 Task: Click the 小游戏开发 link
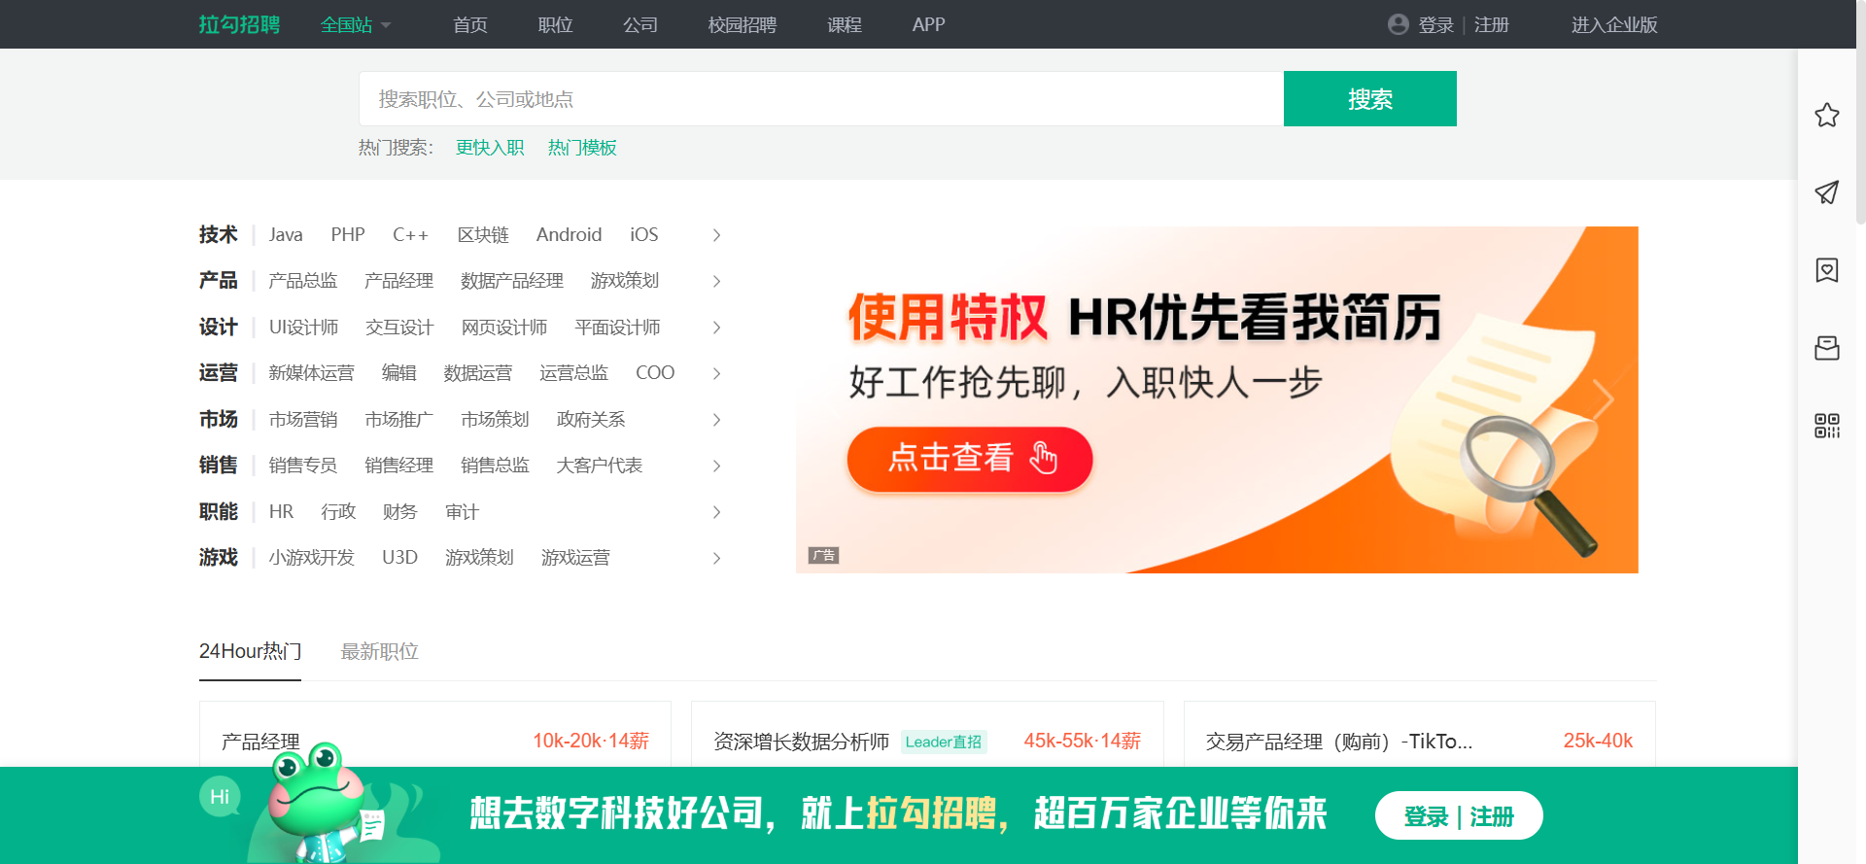pyautogui.click(x=312, y=558)
